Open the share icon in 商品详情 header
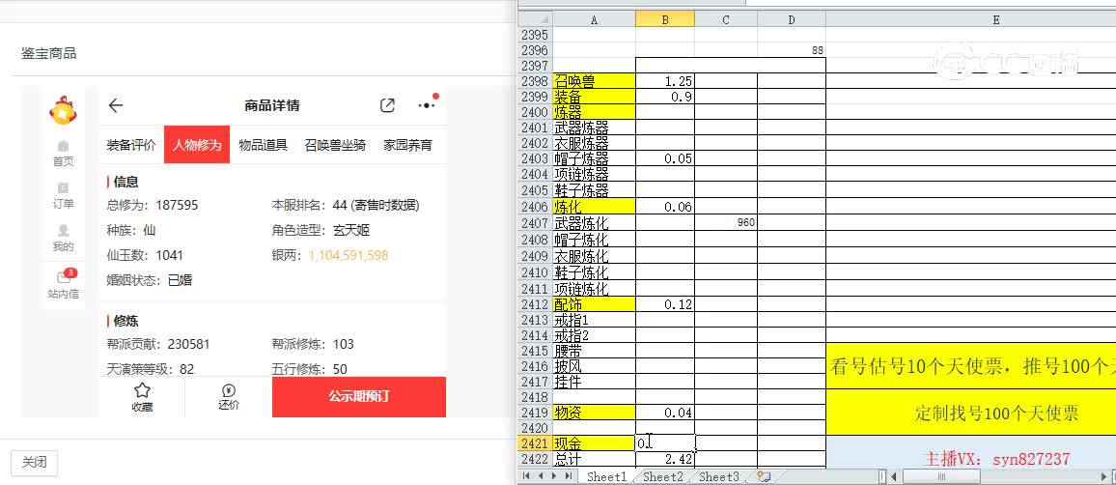This screenshot has width=1116, height=485. coord(387,105)
